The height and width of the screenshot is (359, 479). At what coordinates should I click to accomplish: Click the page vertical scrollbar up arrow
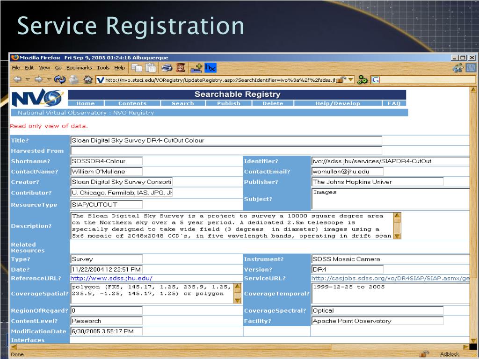[x=473, y=90]
